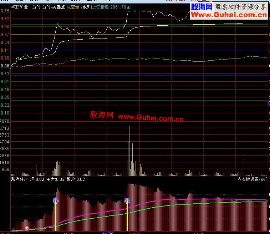Click the 8.35 price axis label
This screenshot has height=234, width=270.
pyautogui.click(x=5, y=97)
